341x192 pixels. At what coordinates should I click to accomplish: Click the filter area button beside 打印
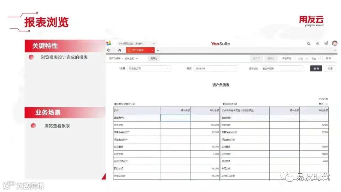(286, 58)
